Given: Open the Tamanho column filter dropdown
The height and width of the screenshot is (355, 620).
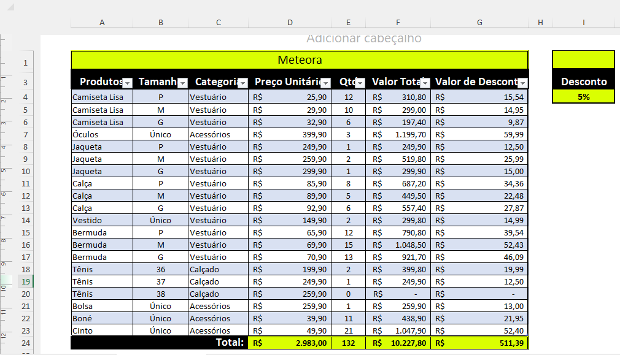Looking at the screenshot, I should (x=182, y=83).
